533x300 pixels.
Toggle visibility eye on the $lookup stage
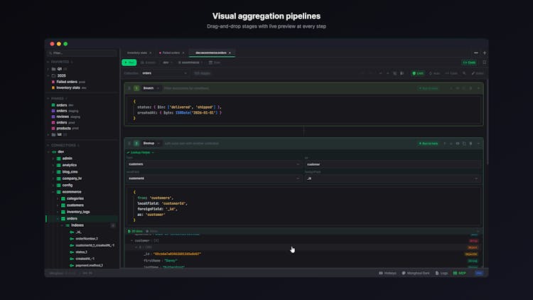457,143
